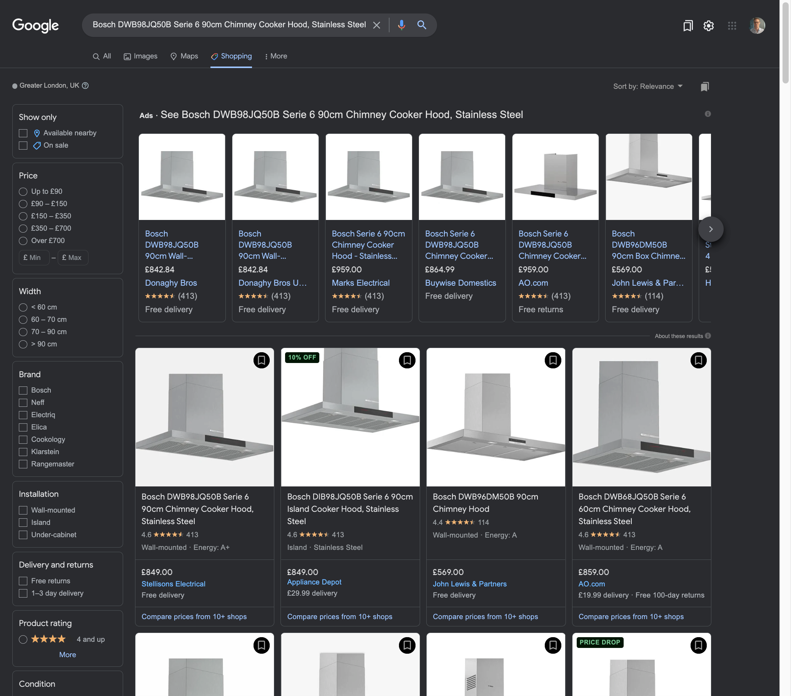The image size is (791, 696).
Task: Tick the Free returns checkbox
Action: [x=23, y=581]
